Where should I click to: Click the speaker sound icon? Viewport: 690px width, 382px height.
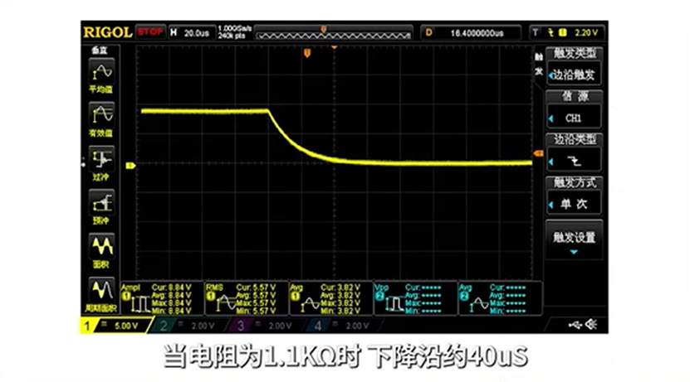click(591, 325)
